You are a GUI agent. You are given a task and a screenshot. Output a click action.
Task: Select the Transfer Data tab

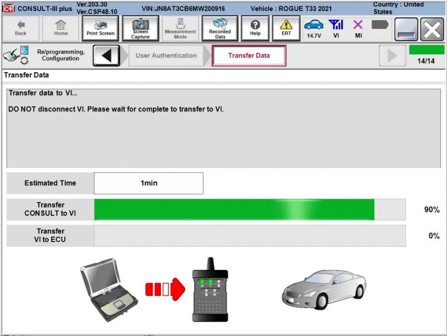tap(249, 56)
